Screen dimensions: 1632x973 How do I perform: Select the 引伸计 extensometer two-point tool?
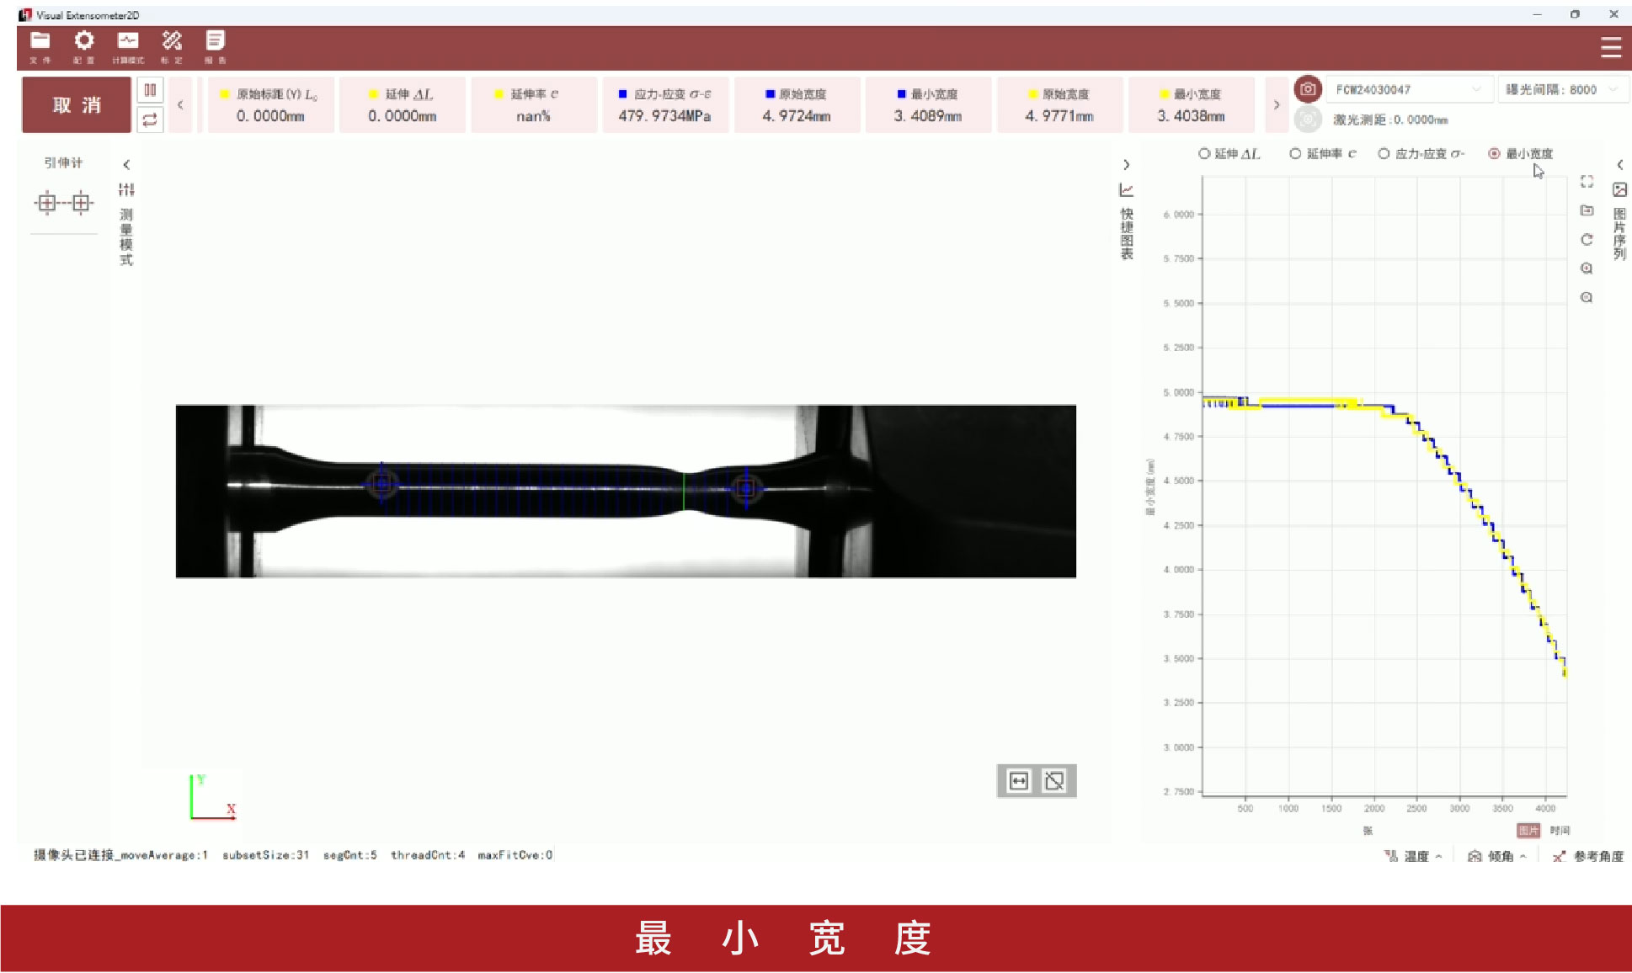pos(63,202)
